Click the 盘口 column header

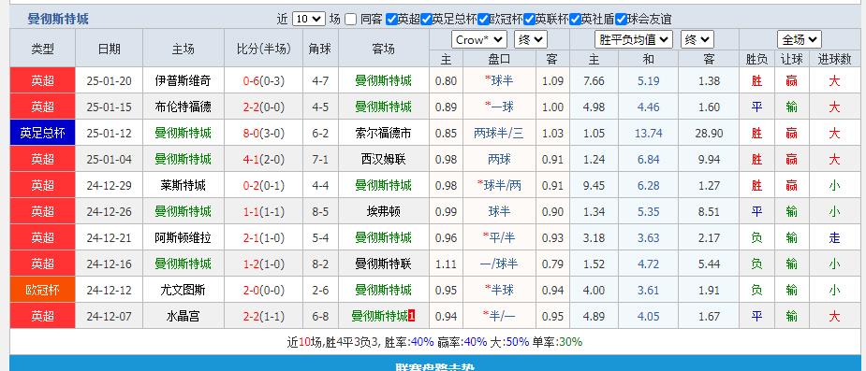[x=499, y=60]
